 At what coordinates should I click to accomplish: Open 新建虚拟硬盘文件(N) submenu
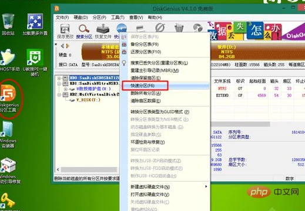pyautogui.click(x=165, y=187)
